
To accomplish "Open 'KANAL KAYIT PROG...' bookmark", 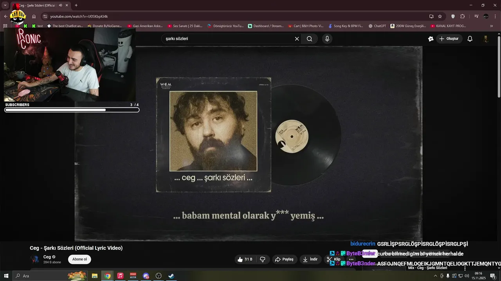I will click(x=449, y=26).
